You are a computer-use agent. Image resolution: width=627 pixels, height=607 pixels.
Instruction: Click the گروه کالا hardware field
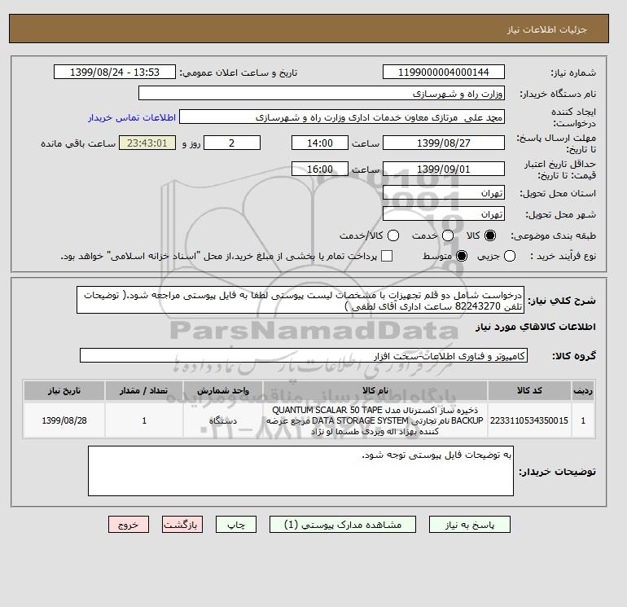[x=304, y=355]
